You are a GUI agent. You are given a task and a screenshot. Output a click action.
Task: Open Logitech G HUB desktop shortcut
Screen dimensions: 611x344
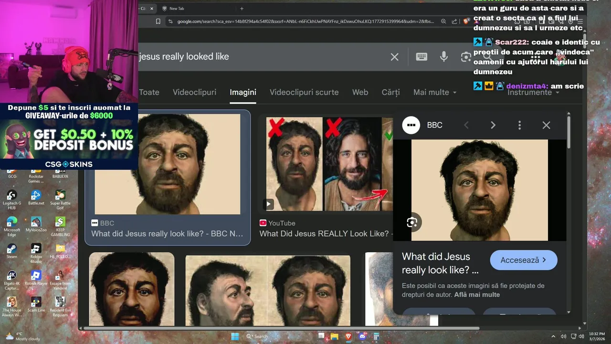tap(12, 199)
